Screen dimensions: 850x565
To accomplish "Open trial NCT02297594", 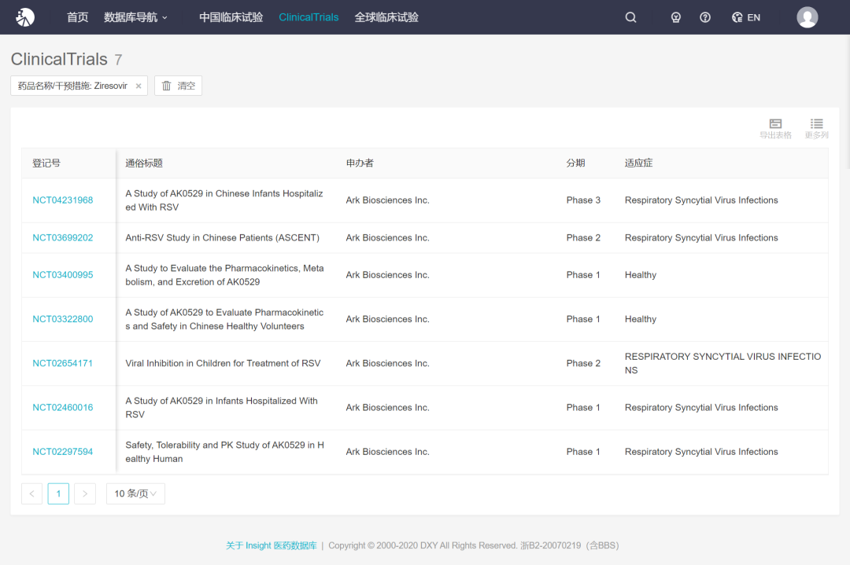I will [x=63, y=452].
